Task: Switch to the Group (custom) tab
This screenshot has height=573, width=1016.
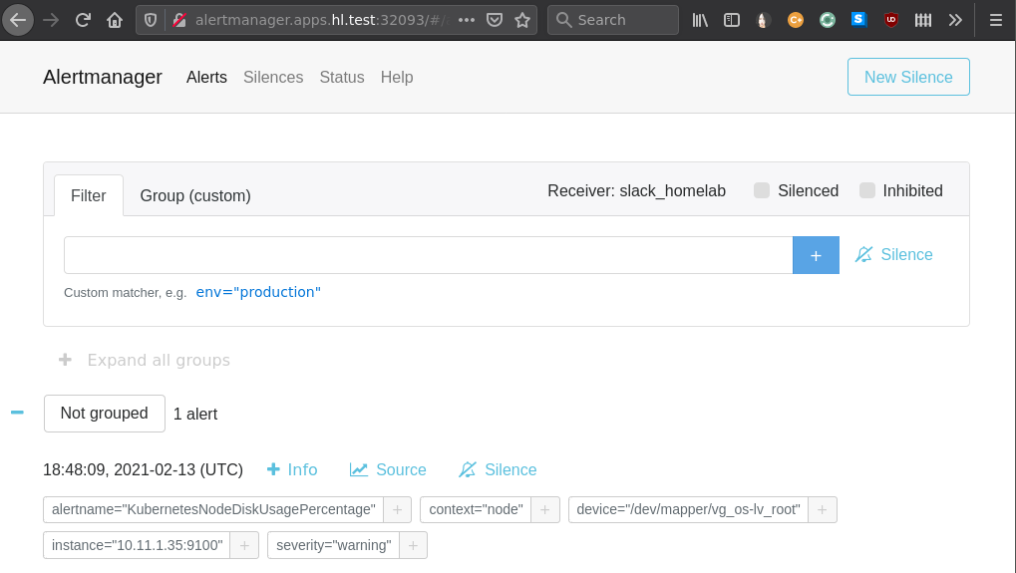Action: point(195,195)
